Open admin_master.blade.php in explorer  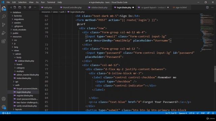[x=28, y=75]
